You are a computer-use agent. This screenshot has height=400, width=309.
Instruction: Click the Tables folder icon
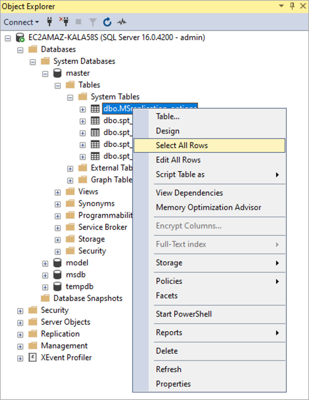point(70,85)
